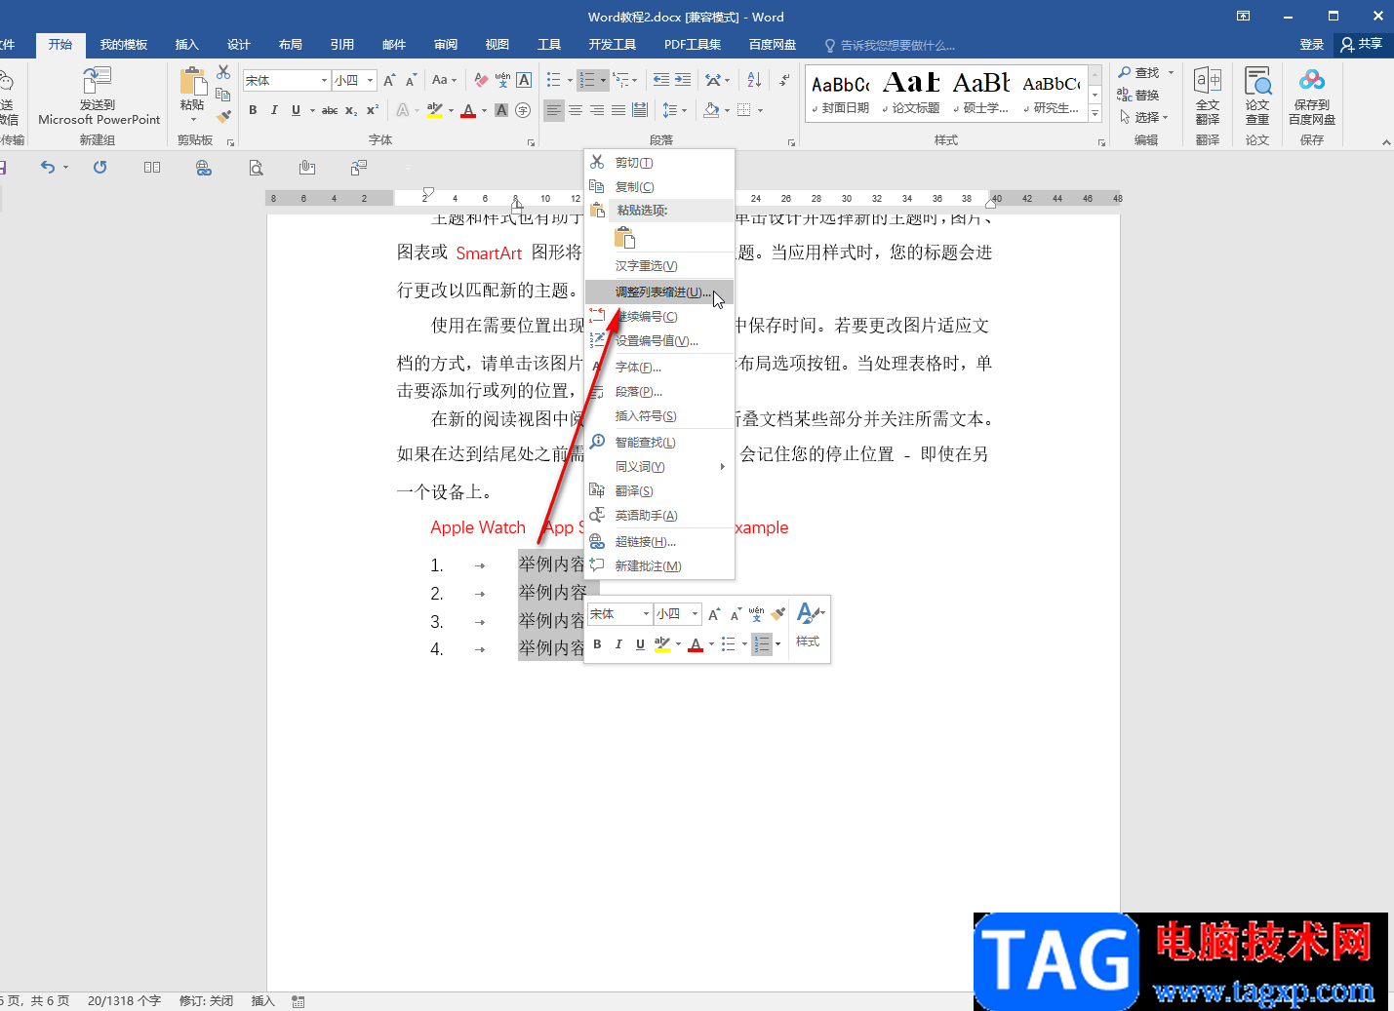Image resolution: width=1394 pixels, height=1011 pixels.
Task: Click font color button in mini toolbar
Action: tap(696, 644)
